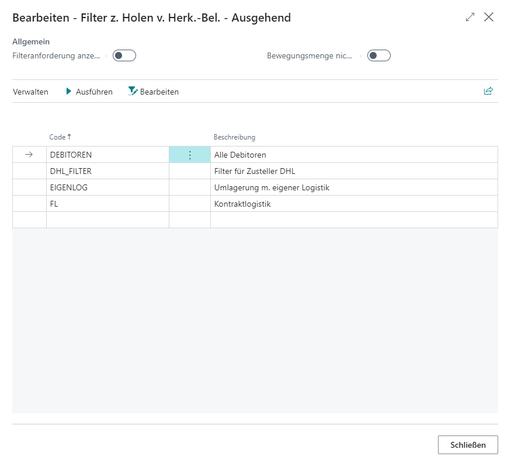Click the empty new row Code cell
The width and height of the screenshot is (511, 460).
tap(107, 219)
